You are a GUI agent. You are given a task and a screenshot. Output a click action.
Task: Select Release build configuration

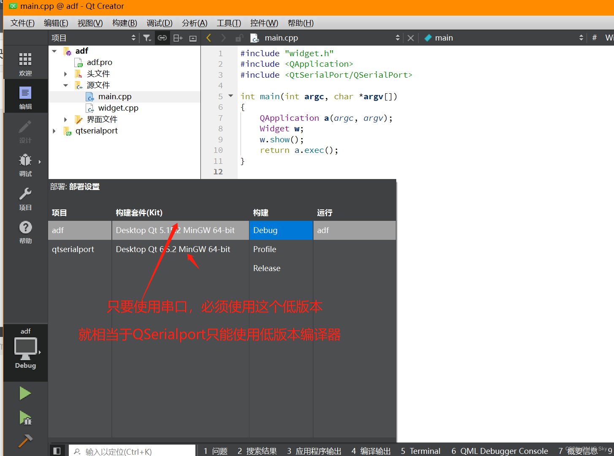point(281,268)
